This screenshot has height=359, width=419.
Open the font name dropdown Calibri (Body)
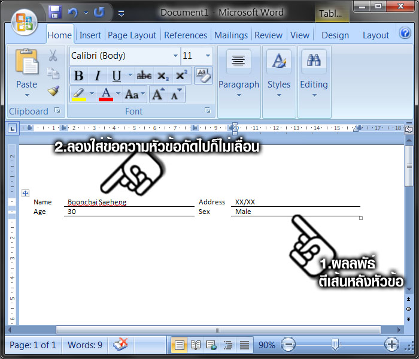tap(175, 56)
